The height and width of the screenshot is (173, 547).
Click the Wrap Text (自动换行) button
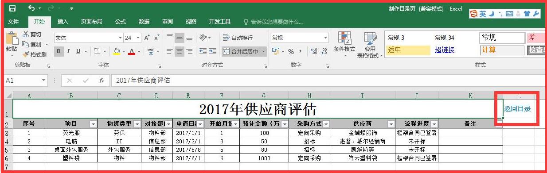(238, 38)
